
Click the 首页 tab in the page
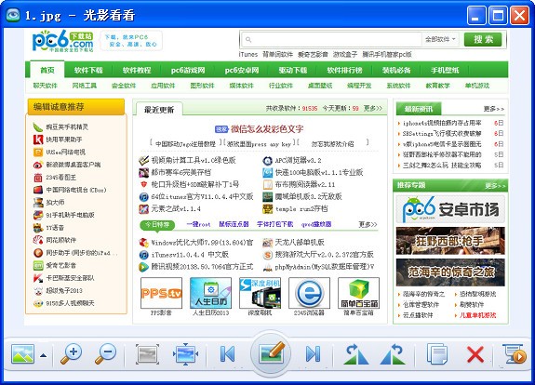tap(47, 70)
